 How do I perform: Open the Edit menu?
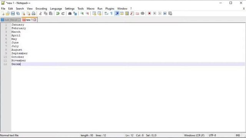click(x=10, y=8)
